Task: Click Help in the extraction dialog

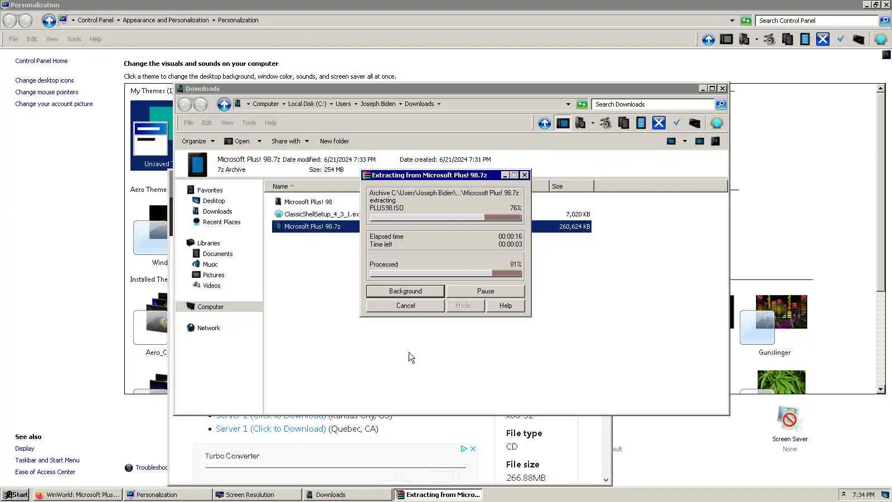Action: click(506, 306)
